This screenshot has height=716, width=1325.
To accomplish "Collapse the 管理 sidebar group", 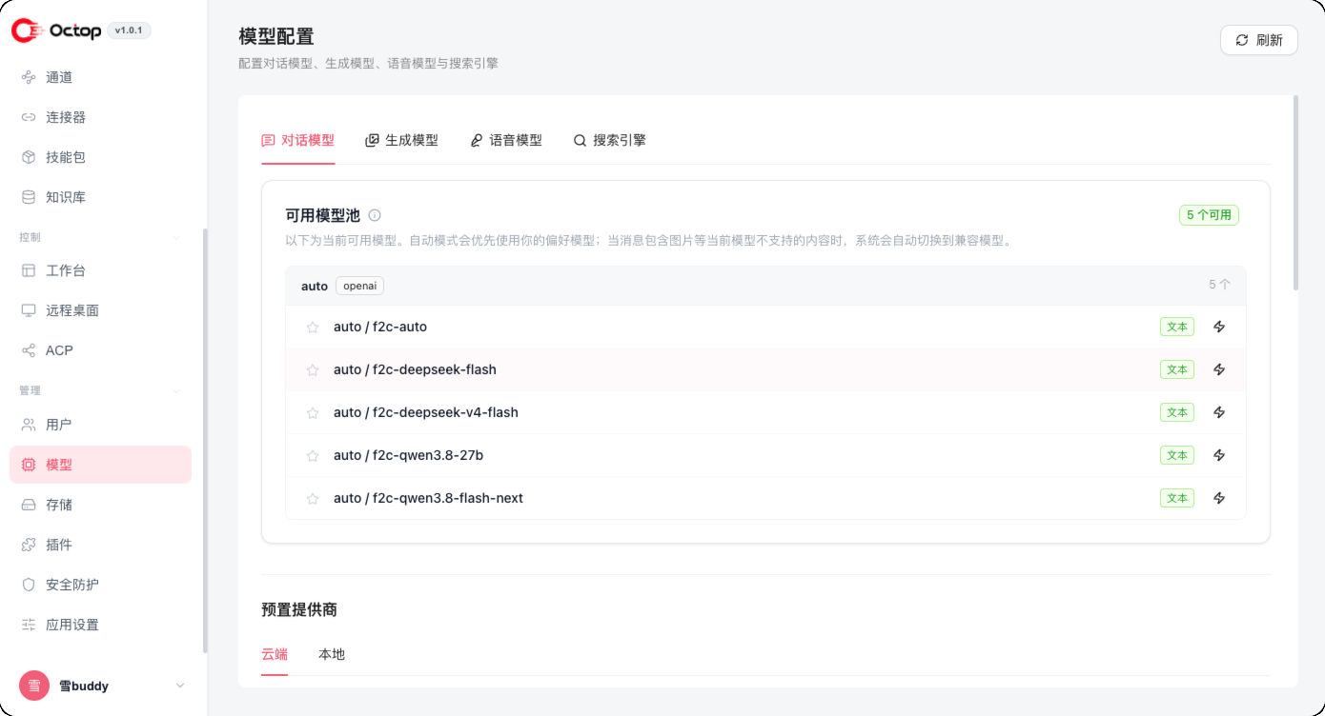I will pos(176,390).
